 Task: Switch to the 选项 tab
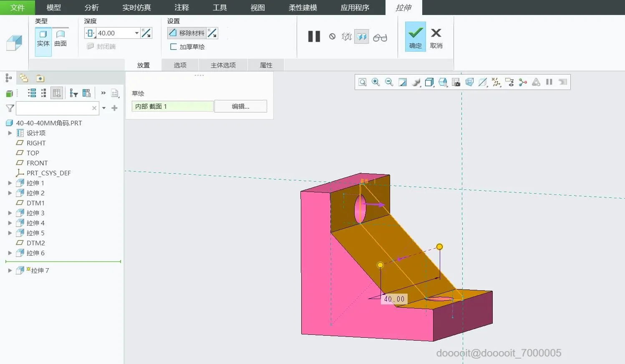180,65
